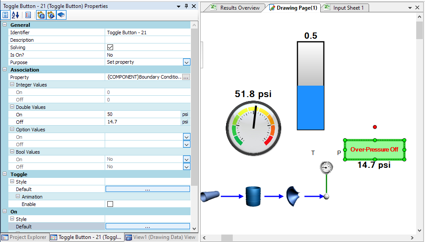Click the small temperature/pressure gauge icon
This screenshot has height=242, width=425.
[326, 167]
